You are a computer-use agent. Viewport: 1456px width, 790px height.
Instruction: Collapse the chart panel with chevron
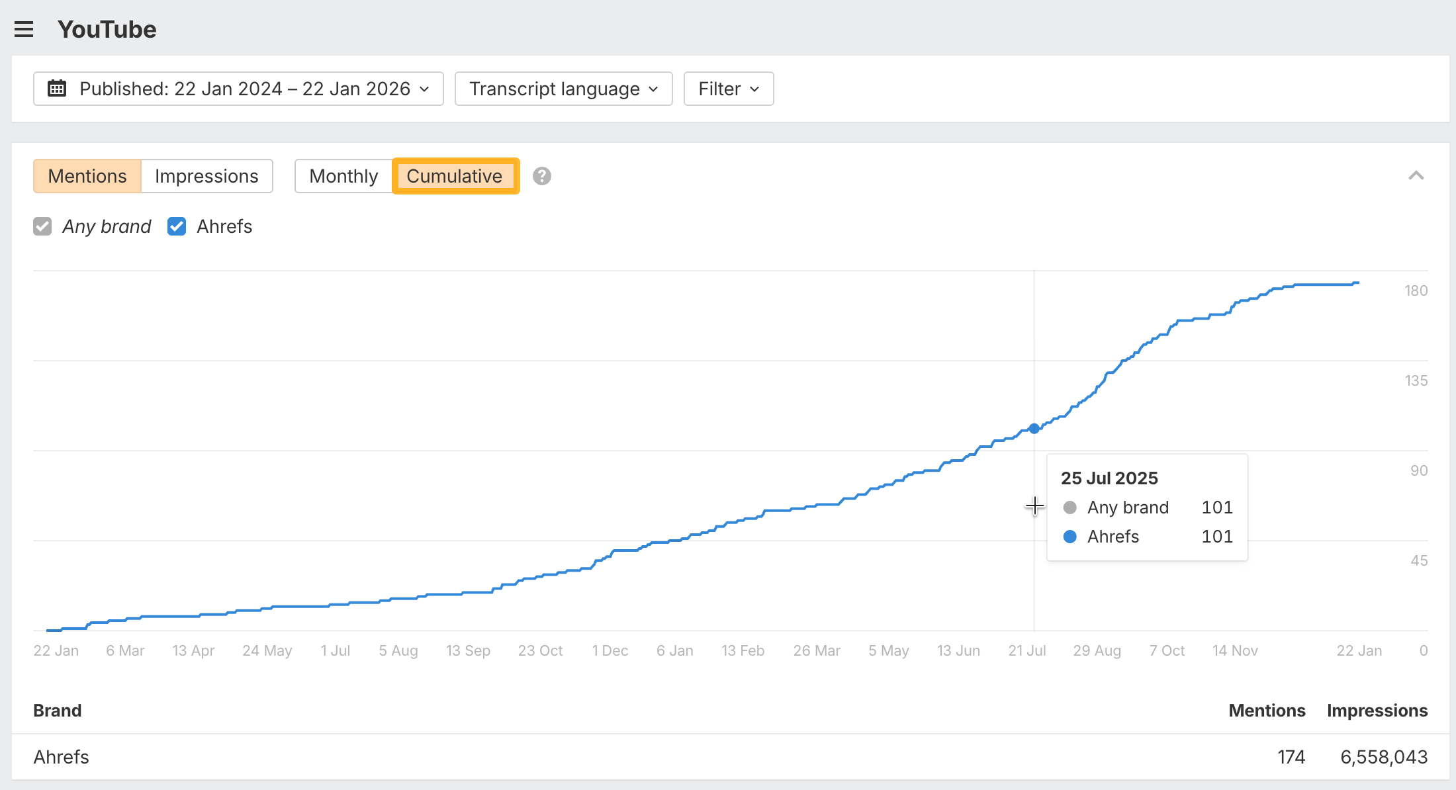[x=1416, y=175]
